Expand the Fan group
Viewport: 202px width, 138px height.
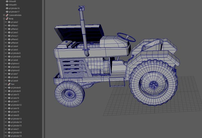point(6,84)
